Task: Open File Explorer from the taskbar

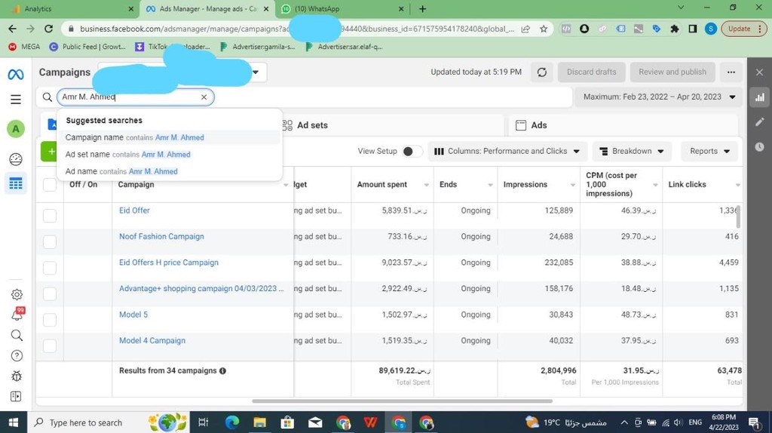Action: click(x=259, y=422)
